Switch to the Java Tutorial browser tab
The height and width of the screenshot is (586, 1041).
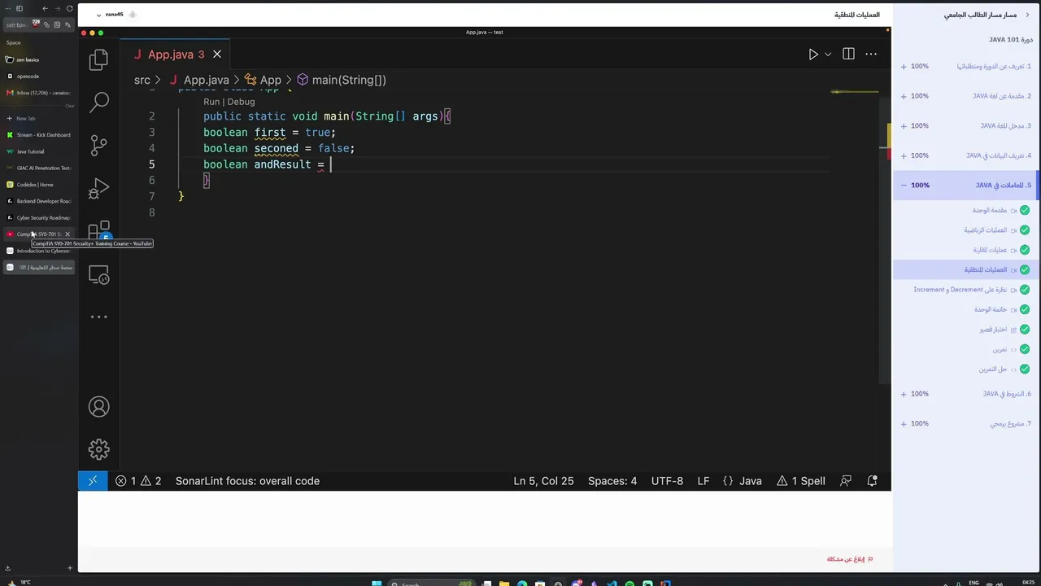pos(39,151)
